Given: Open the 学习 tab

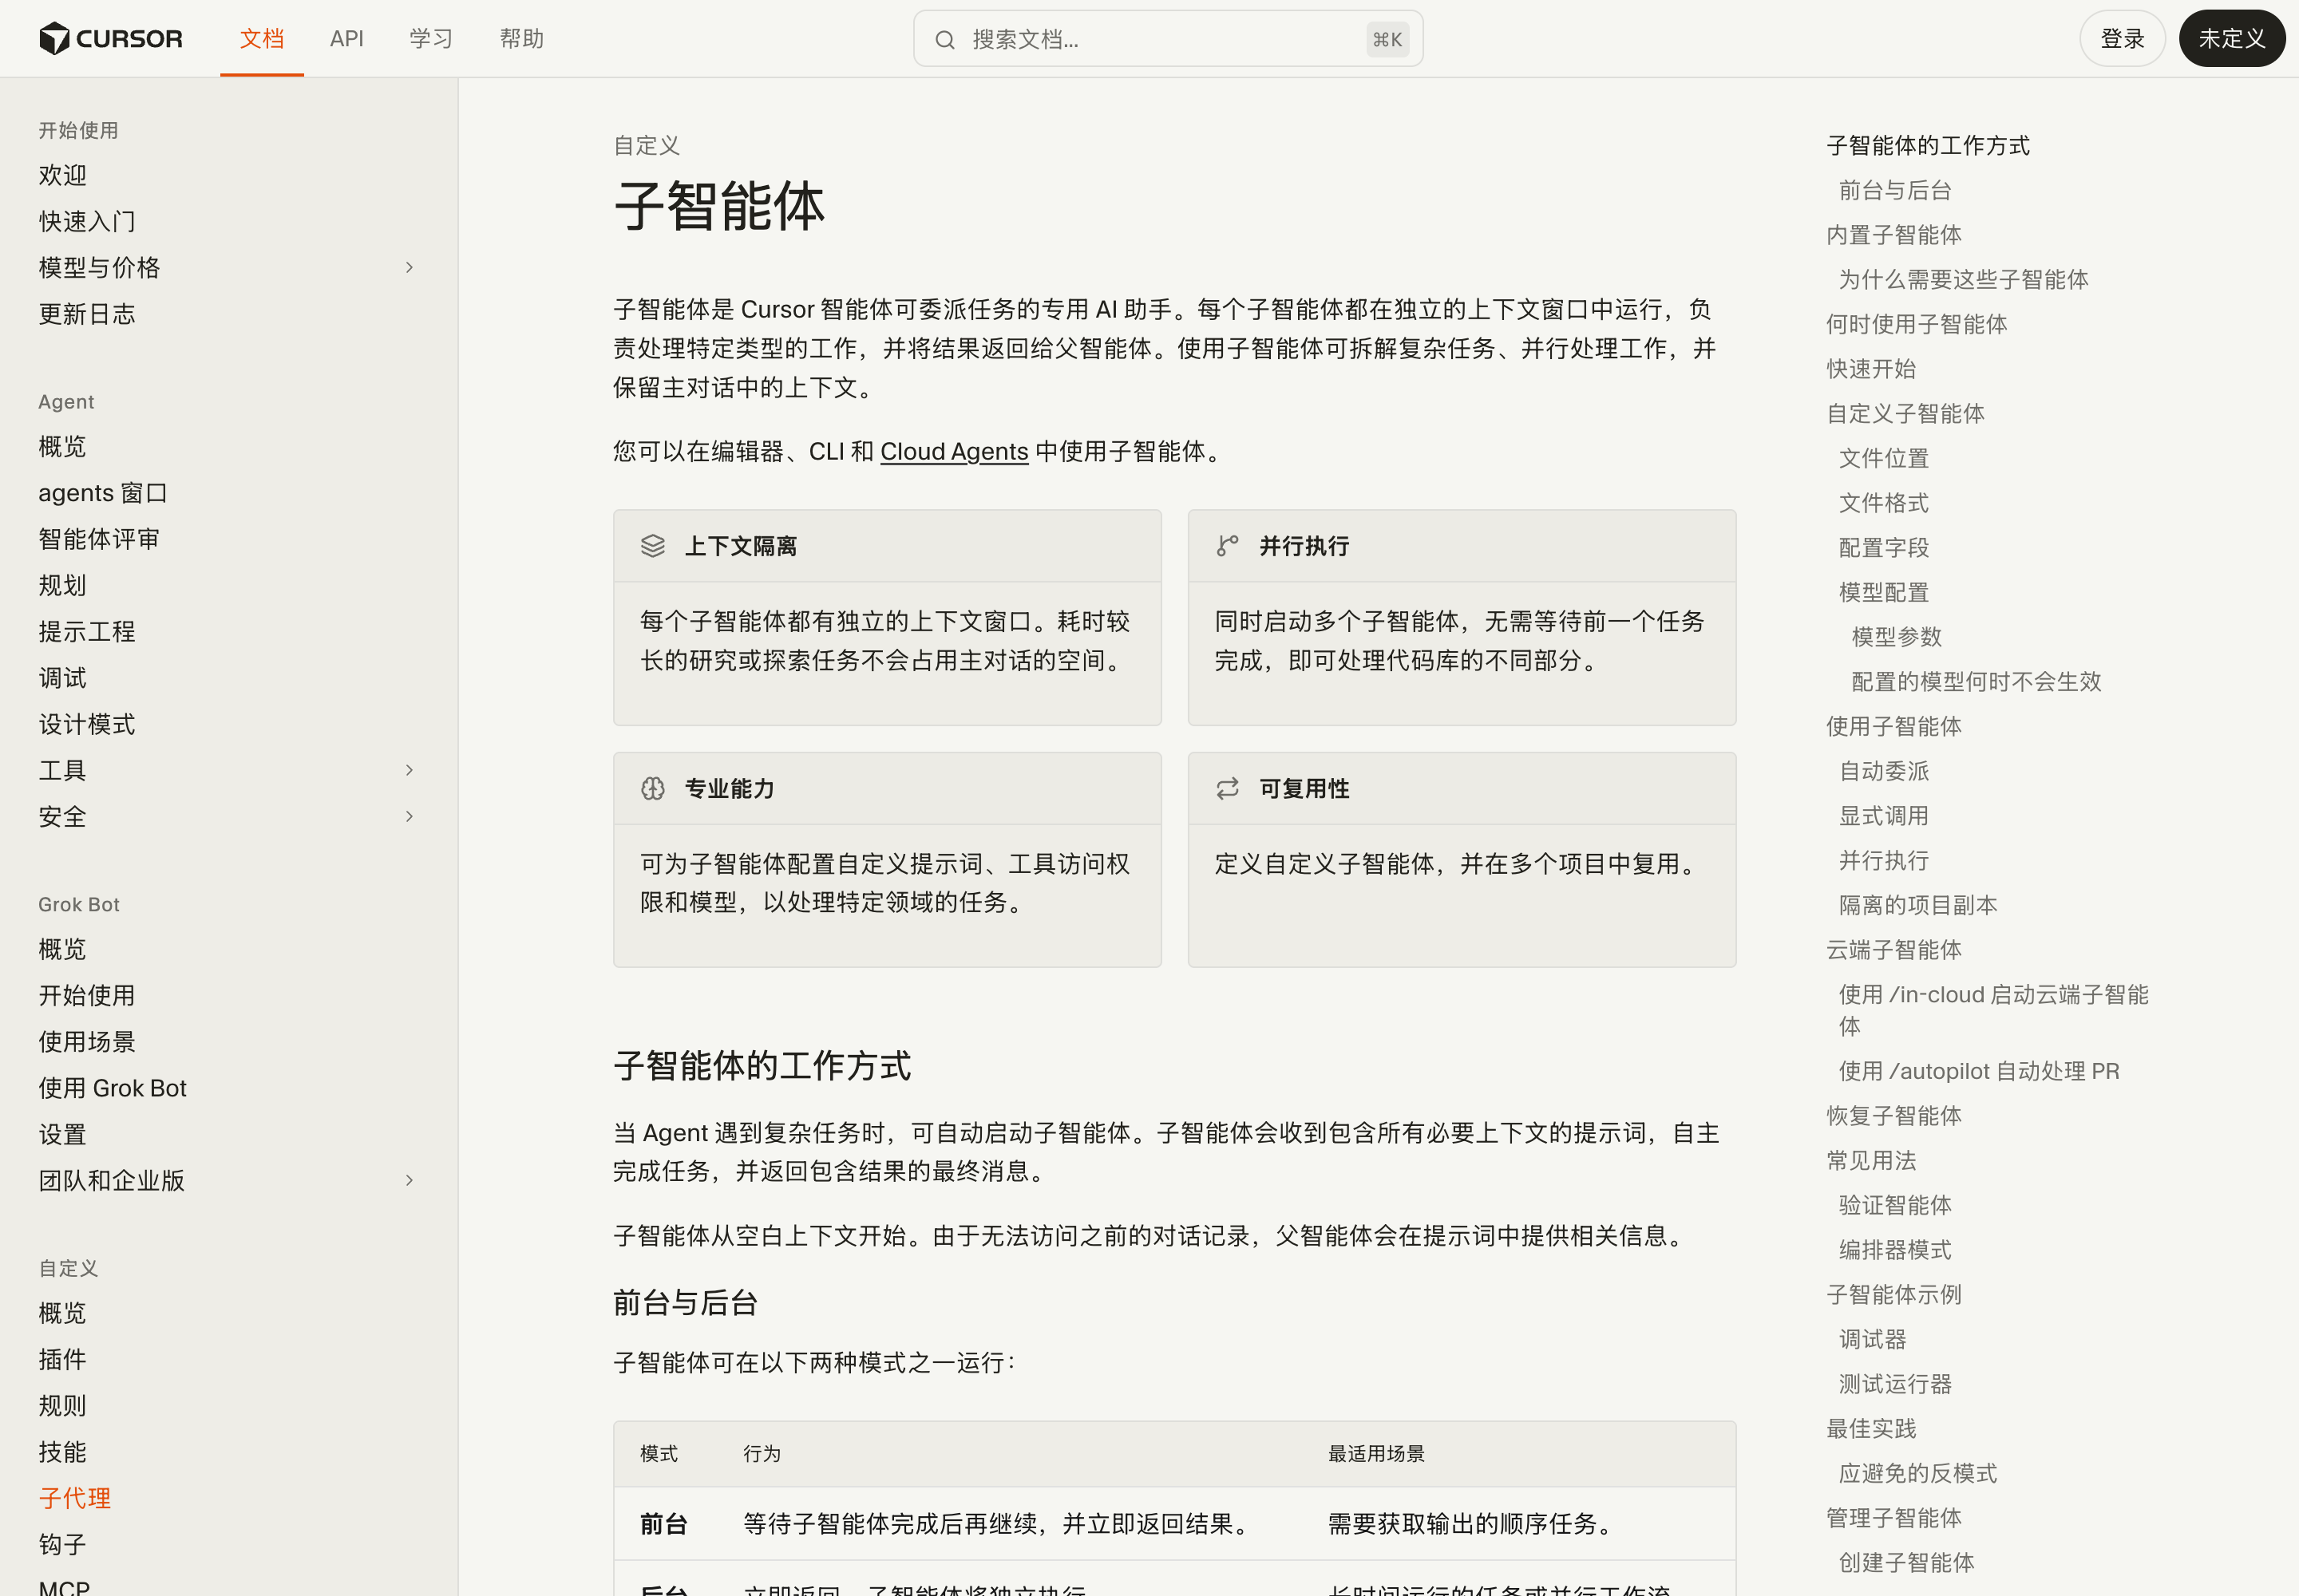Looking at the screenshot, I should (431, 39).
